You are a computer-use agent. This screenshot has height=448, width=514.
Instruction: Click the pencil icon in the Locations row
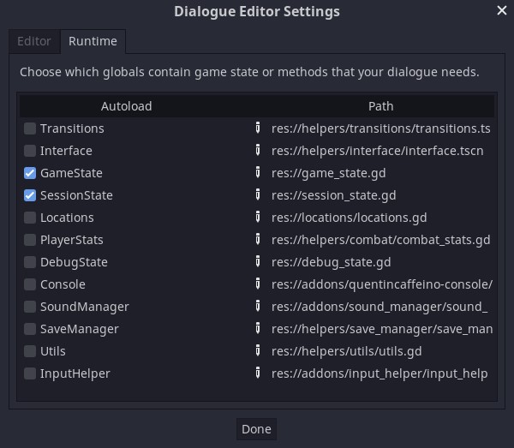pos(258,217)
